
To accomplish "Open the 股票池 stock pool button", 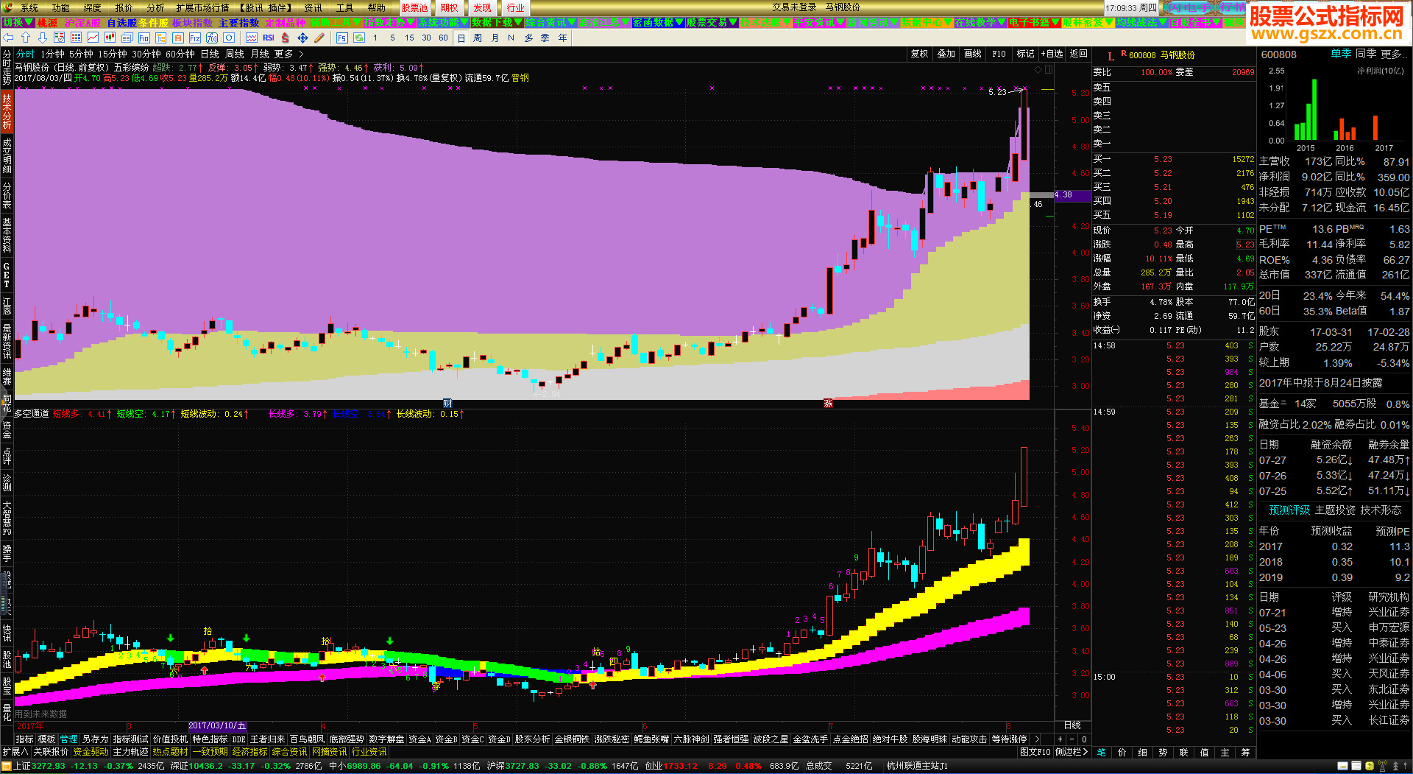I will click(414, 8).
